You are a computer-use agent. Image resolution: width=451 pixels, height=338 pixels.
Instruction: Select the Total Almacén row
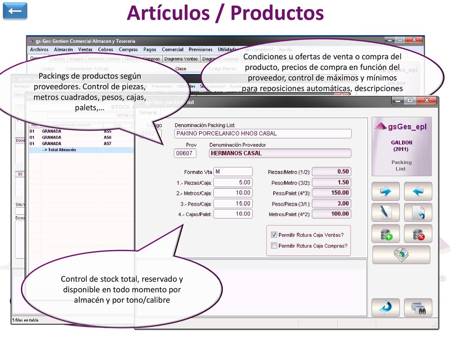tap(81, 150)
